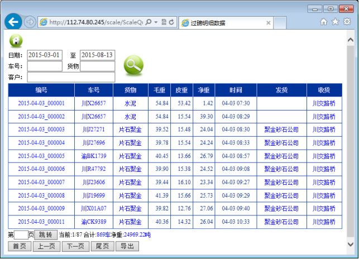Click 水泥 in row 000001
Screen dimensions: 359x259
click(x=130, y=103)
